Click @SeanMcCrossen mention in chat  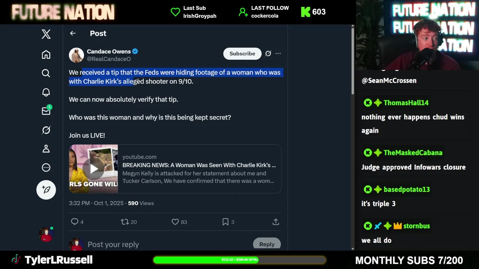coord(389,80)
